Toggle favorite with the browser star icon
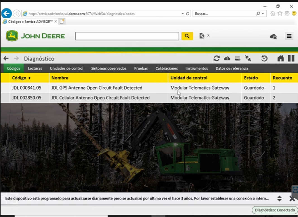The width and height of the screenshot is (298, 217). [x=279, y=13]
